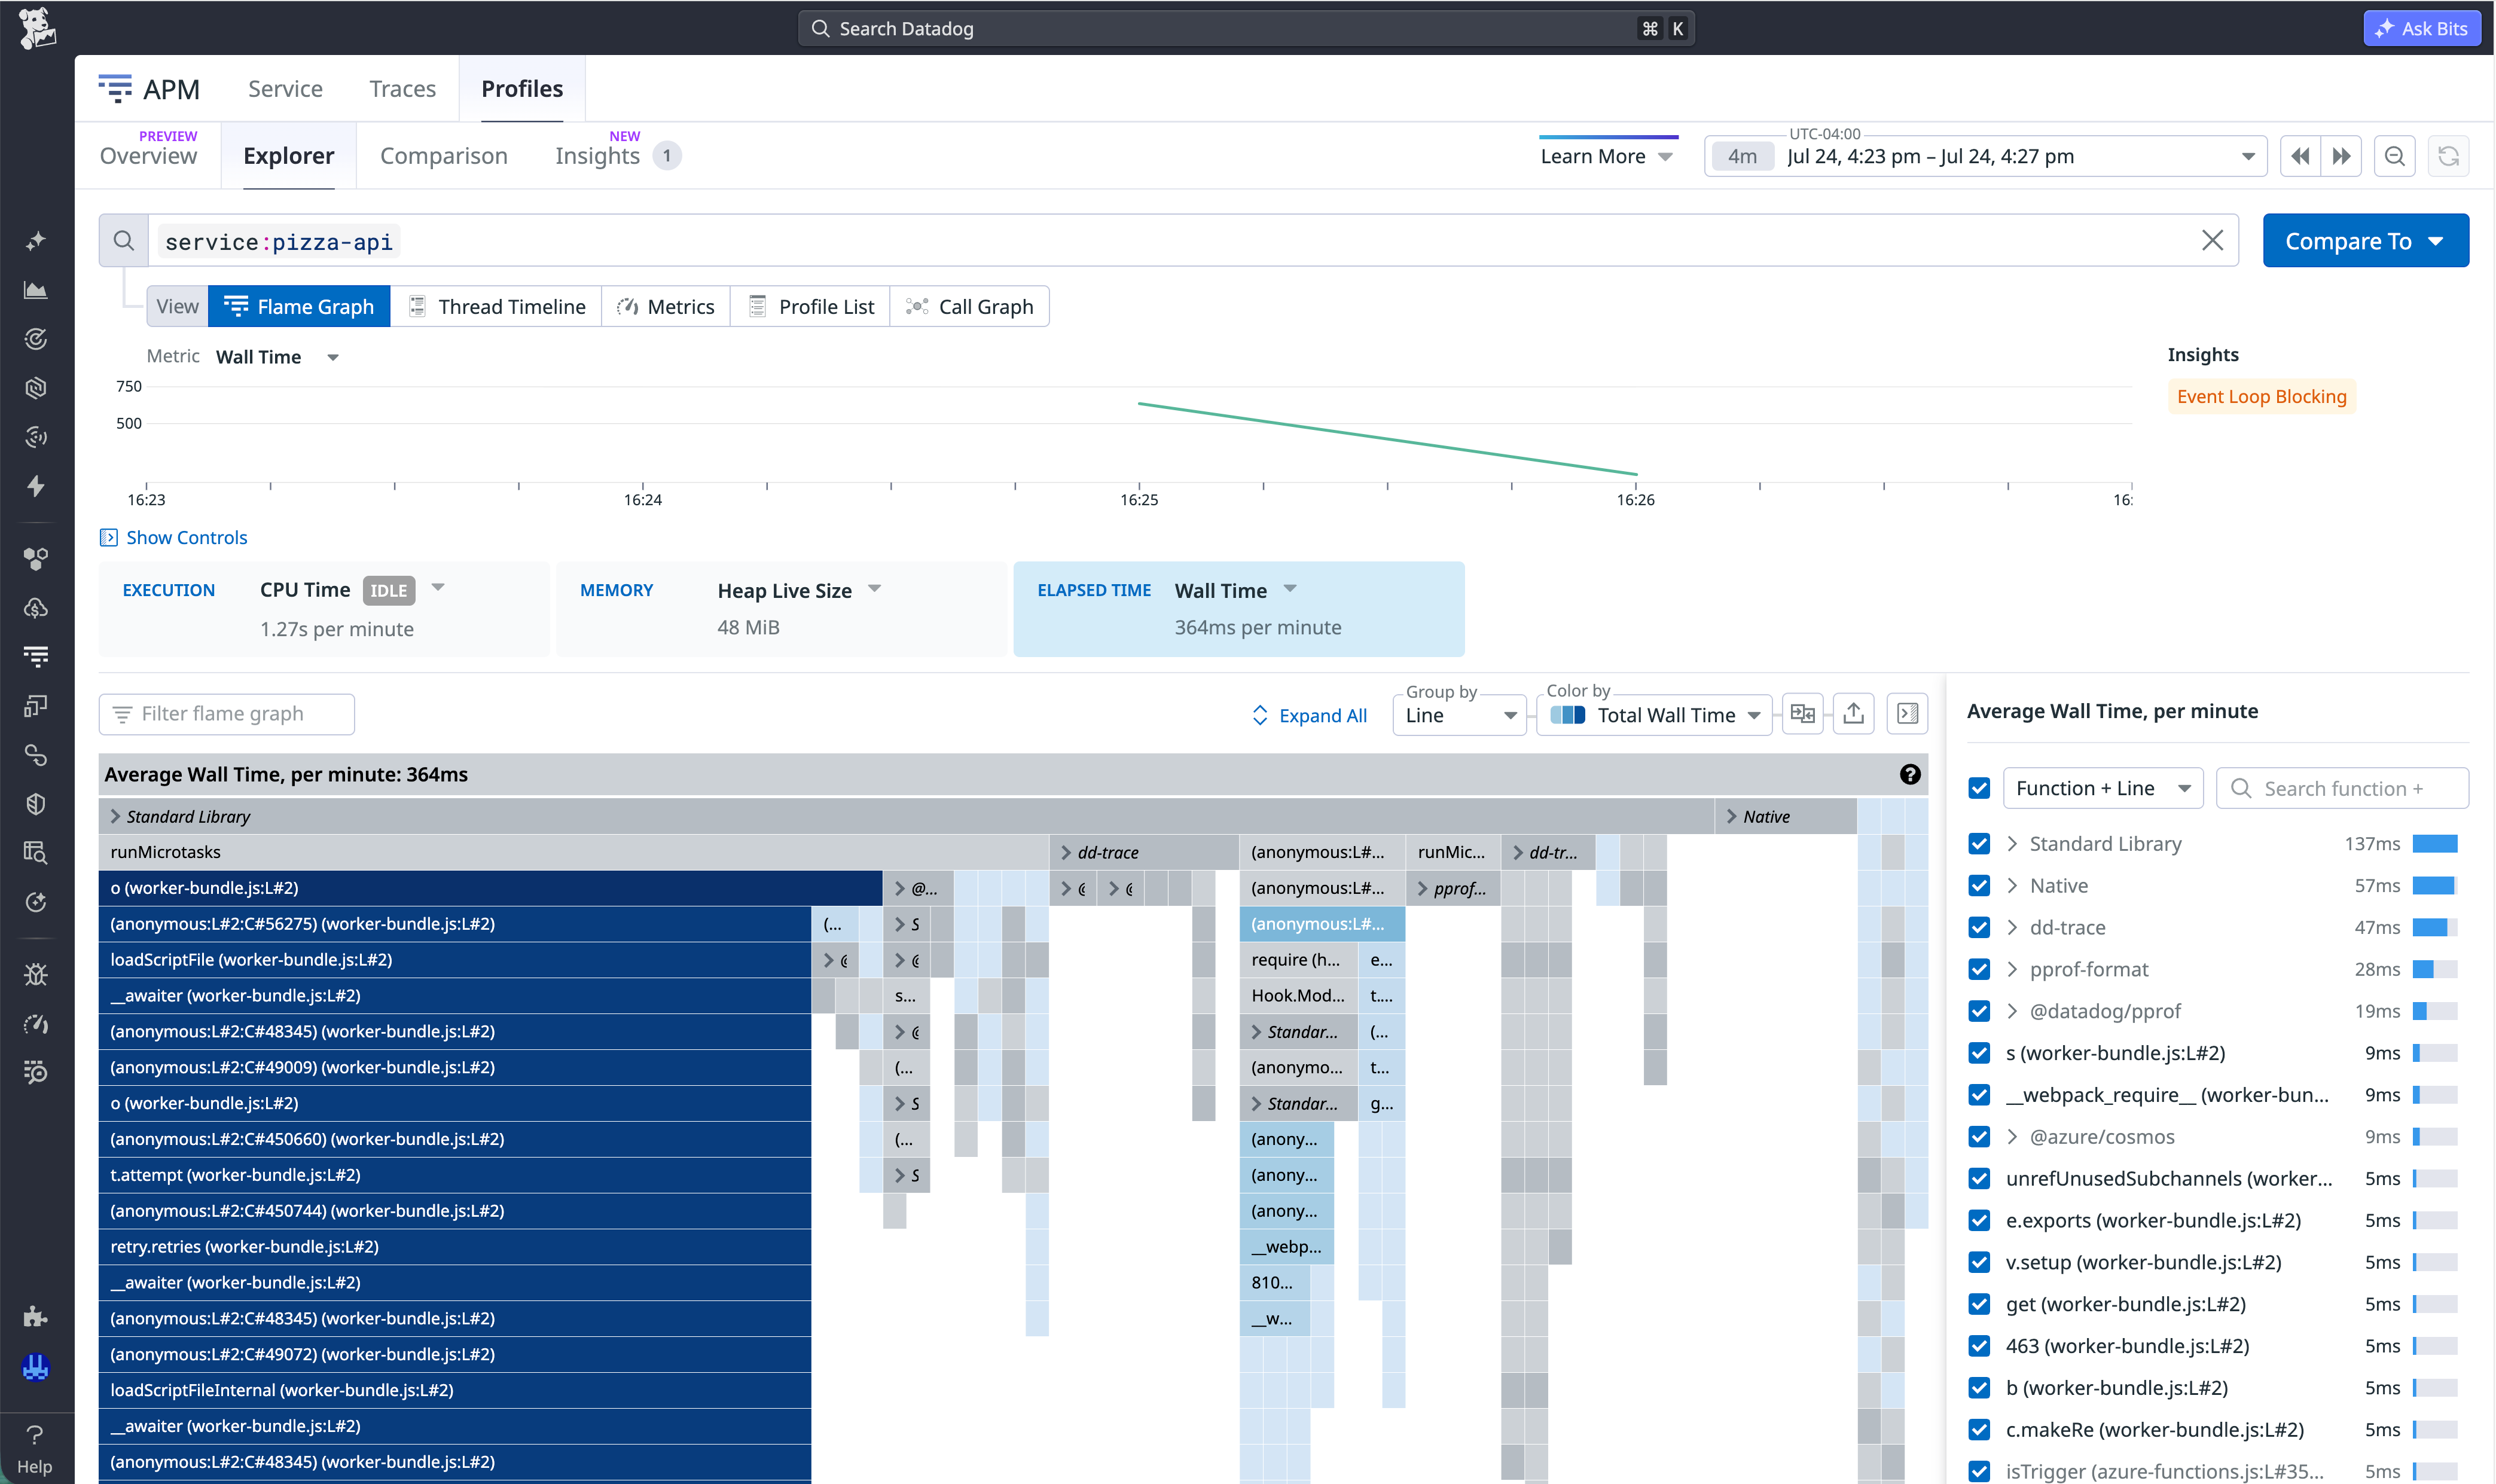Click the search magnifier icon in query bar
Image resolution: width=2496 pixels, height=1484 pixels.
click(123, 240)
